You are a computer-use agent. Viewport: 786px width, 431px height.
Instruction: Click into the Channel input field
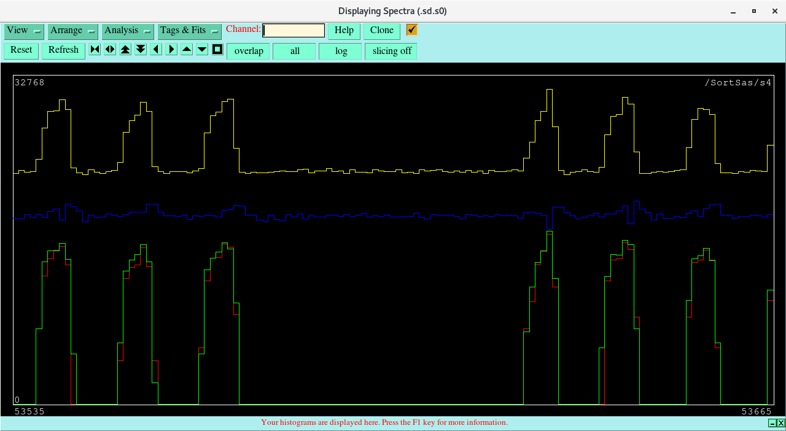tap(294, 31)
